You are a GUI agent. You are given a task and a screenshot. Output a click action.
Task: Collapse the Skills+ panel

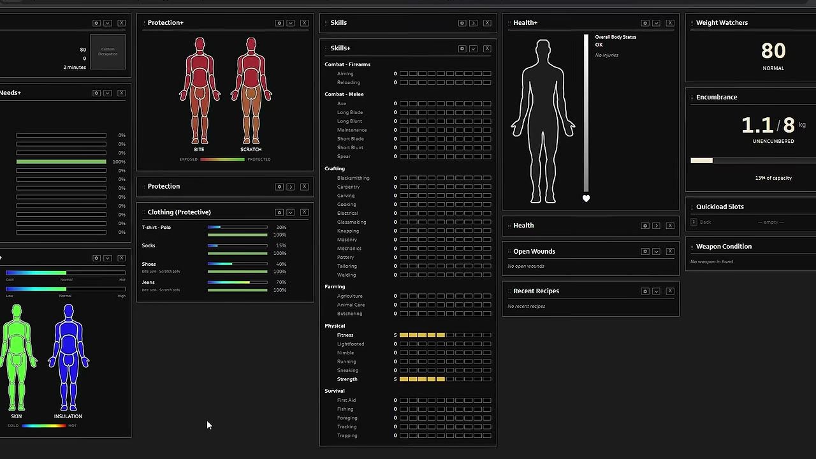474,48
